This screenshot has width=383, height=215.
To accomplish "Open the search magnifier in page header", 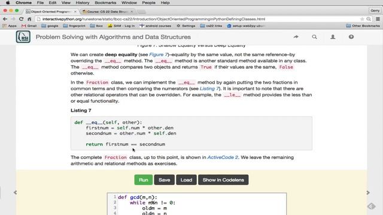I will coord(314,37).
